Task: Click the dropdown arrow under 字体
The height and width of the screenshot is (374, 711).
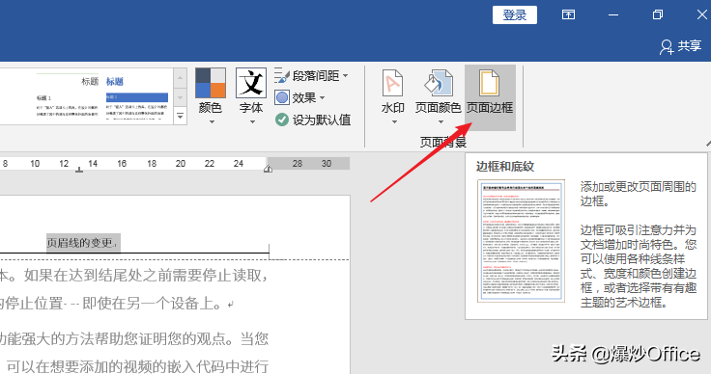Action: [252, 121]
